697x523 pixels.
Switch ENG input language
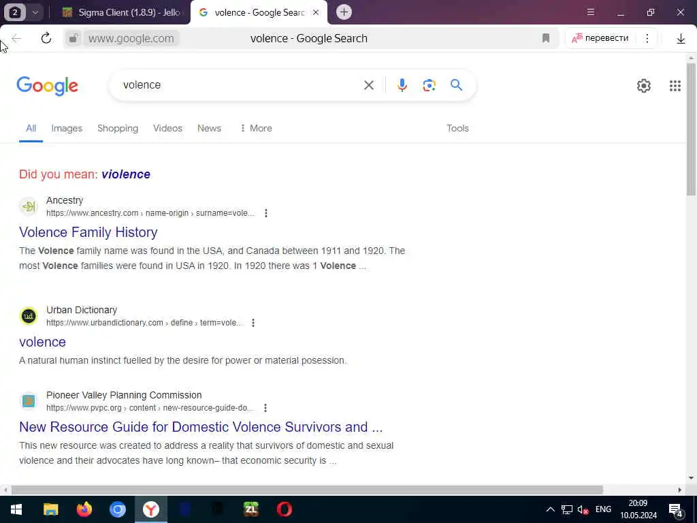[x=603, y=509]
